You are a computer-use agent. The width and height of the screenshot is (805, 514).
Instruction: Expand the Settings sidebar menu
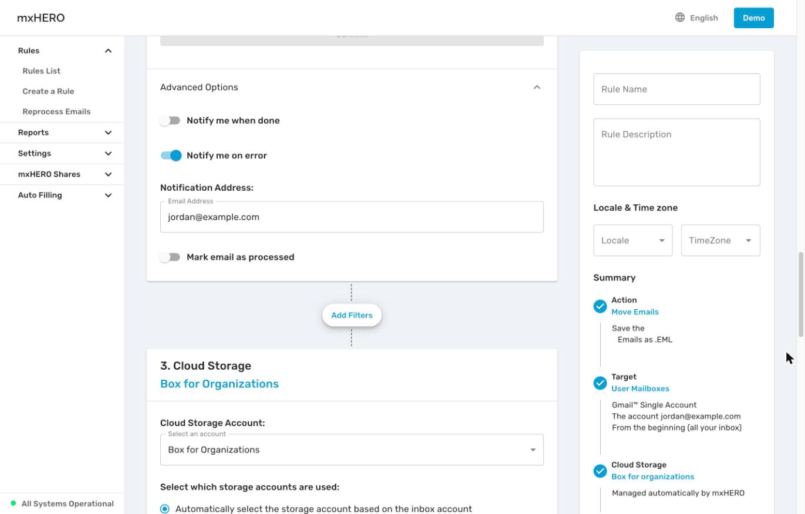point(108,154)
